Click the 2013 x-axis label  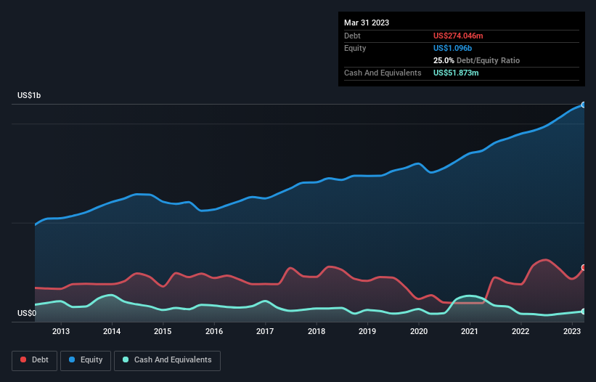tap(61, 331)
